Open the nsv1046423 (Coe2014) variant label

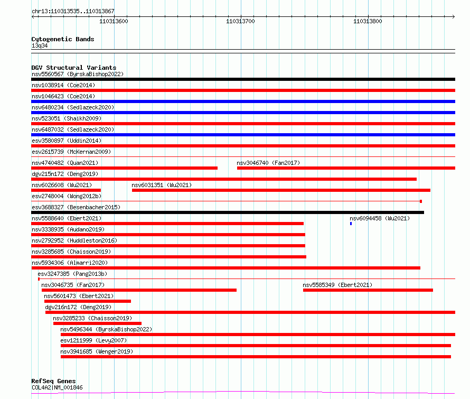[63, 96]
